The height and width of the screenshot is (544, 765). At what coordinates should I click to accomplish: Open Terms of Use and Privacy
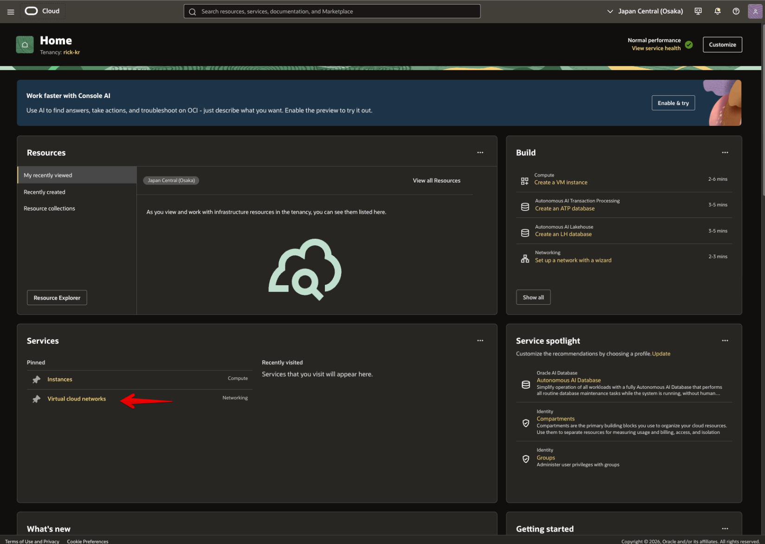32,541
